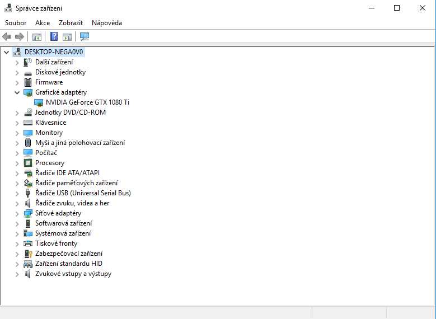Viewport: 436px width, 319px height.
Task: Click the Zařízení standardu HID icon
Action: click(x=28, y=264)
